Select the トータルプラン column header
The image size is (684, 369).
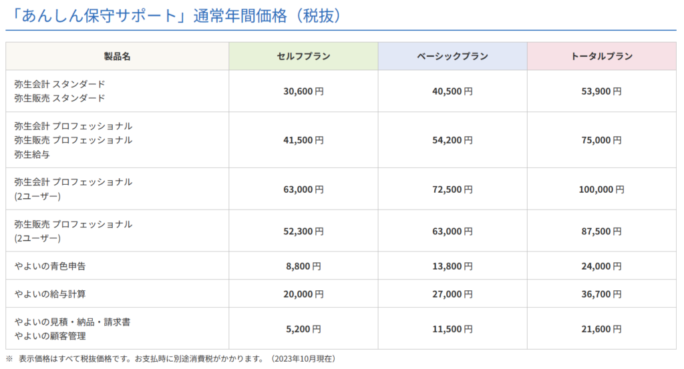click(x=602, y=56)
